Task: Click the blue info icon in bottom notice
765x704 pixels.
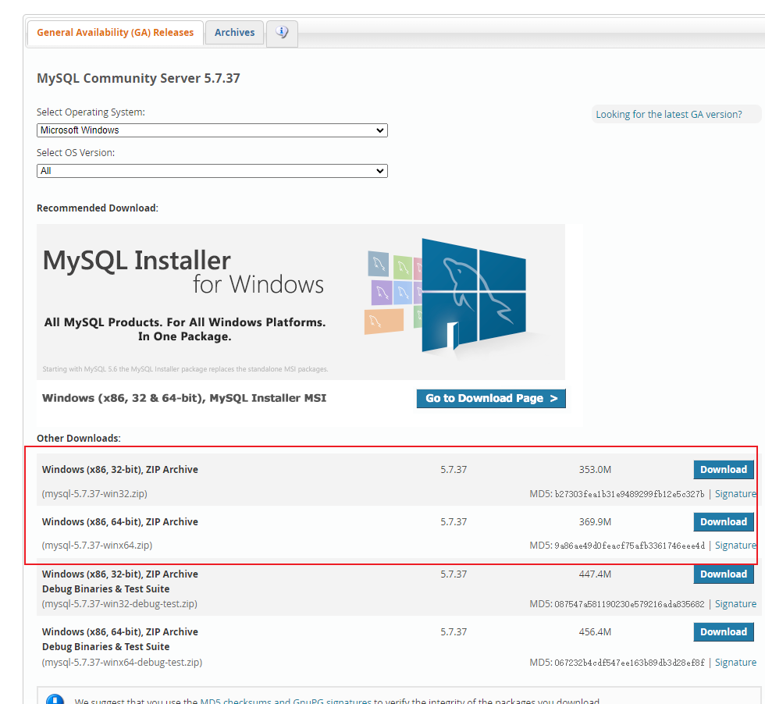Action: [55, 699]
